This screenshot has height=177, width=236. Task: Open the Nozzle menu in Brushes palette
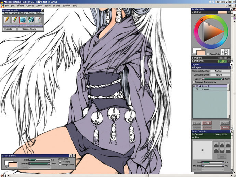pos(31,13)
